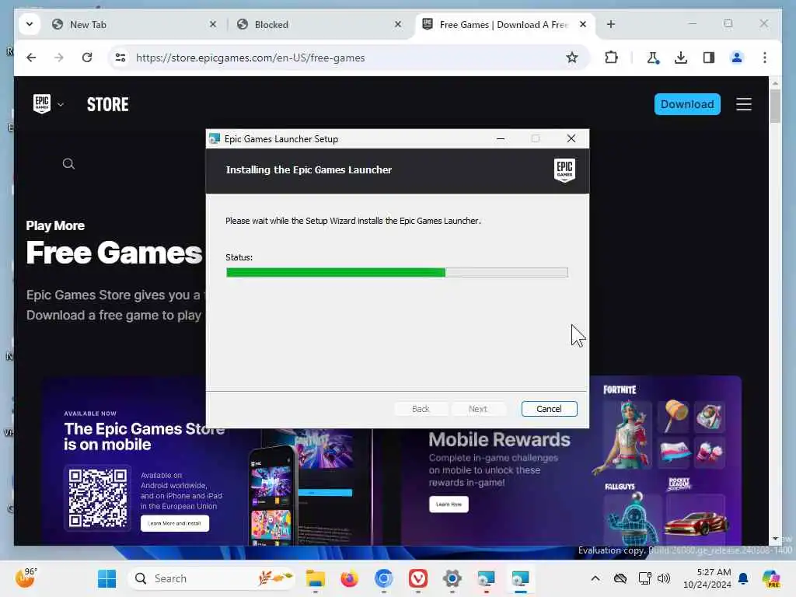
Task: Open the Windows Start menu
Action: pyautogui.click(x=106, y=578)
